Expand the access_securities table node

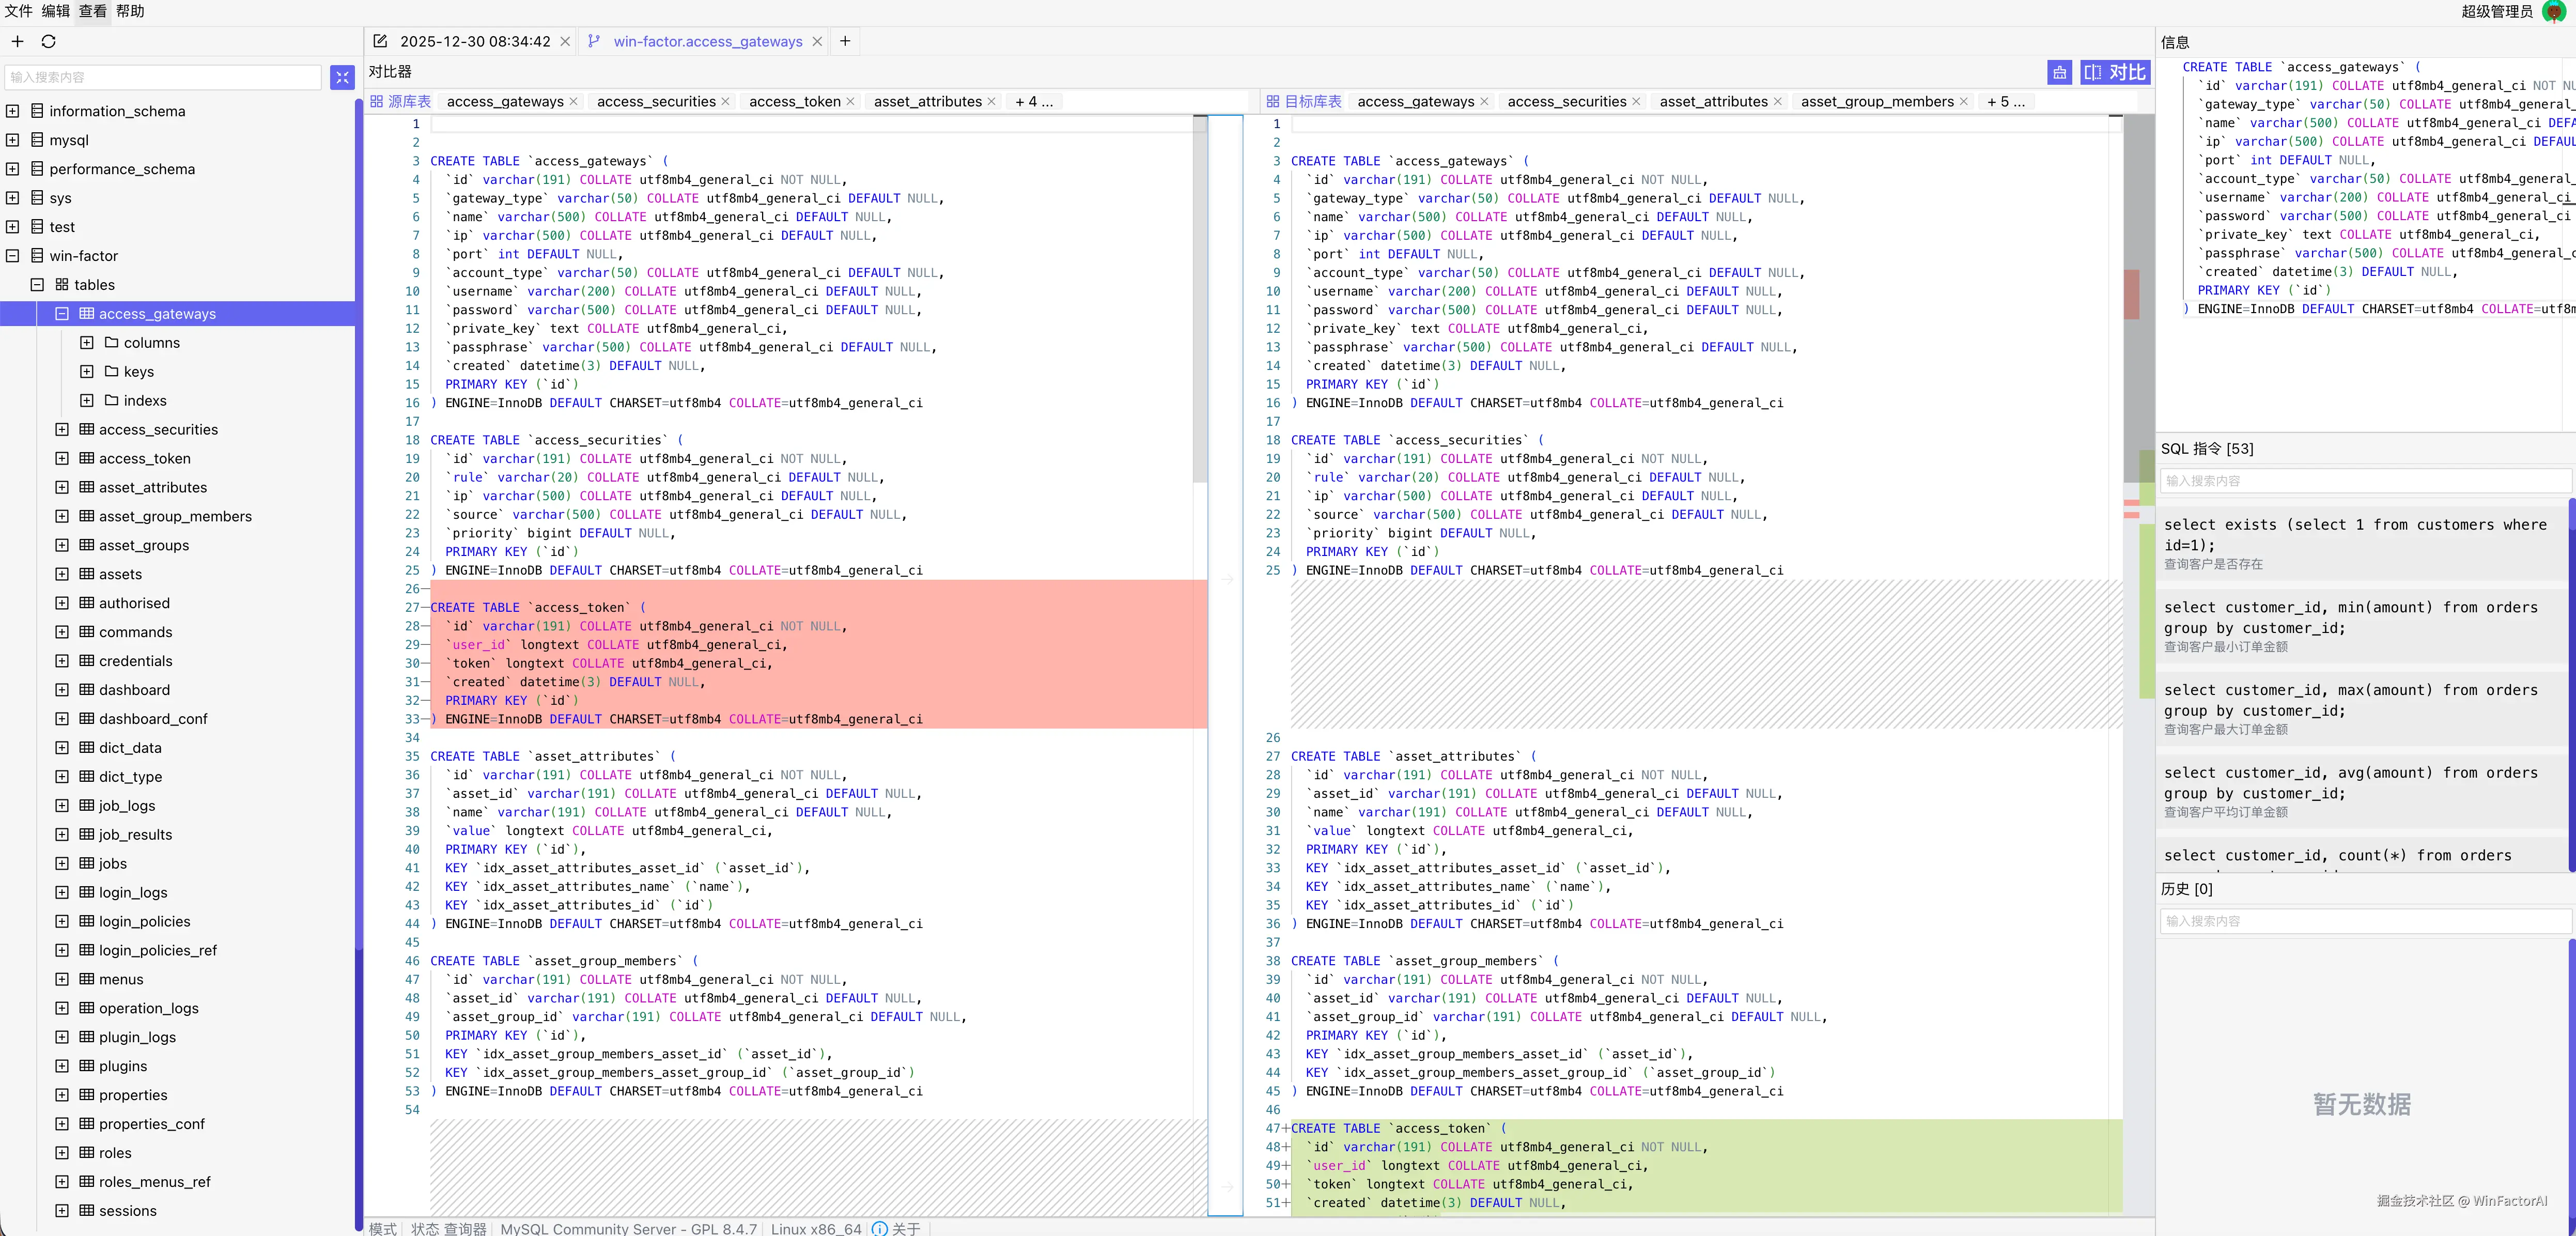[62, 430]
